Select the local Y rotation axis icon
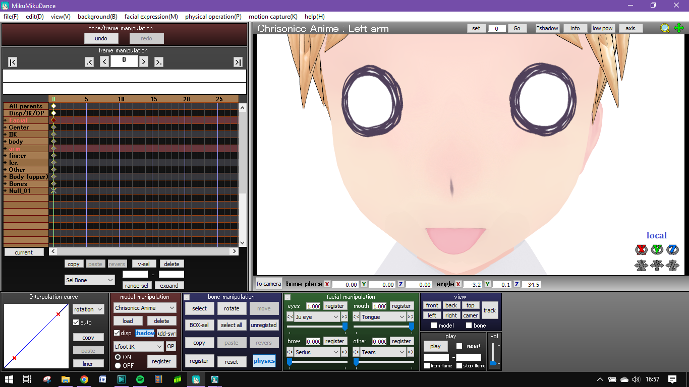This screenshot has height=387, width=689. coord(657,249)
